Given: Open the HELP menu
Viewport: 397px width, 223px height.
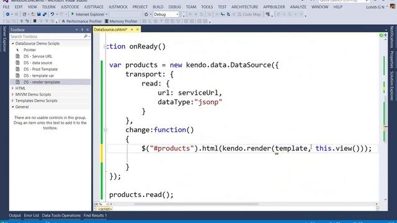Looking at the screenshot, I should point(337,7).
